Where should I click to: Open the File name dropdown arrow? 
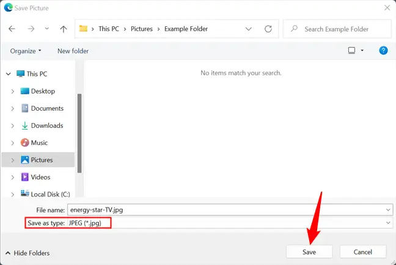388,210
